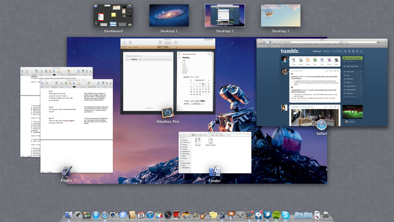Open Keynote podium icon in the Dock

pyautogui.click(x=231, y=215)
